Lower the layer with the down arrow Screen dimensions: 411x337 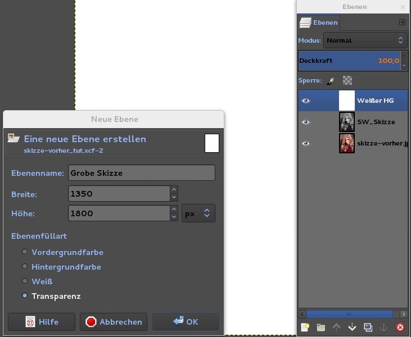[353, 327]
